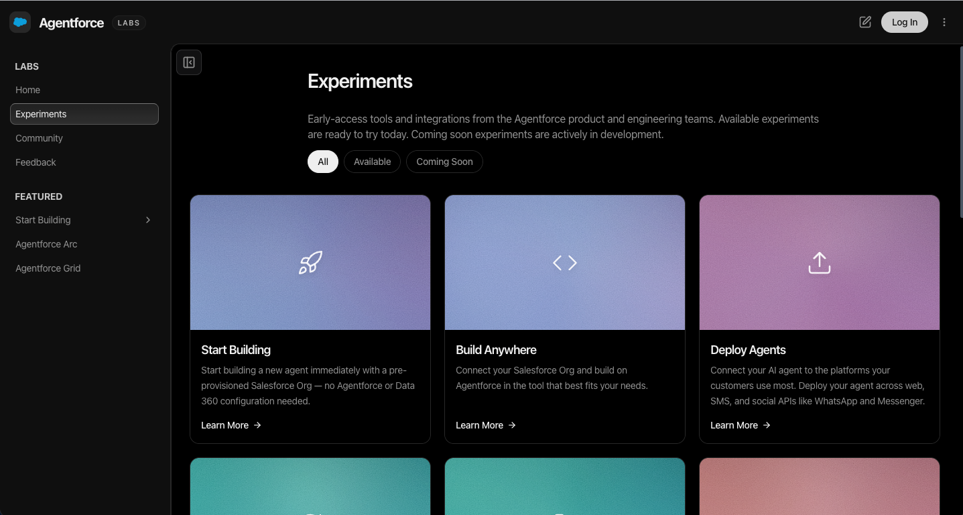This screenshot has width=963, height=515.
Task: Select the All filter pill
Action: pos(323,162)
